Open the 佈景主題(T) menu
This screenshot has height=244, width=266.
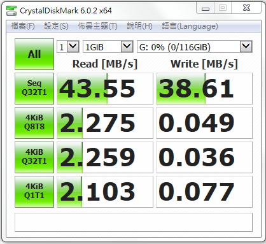[97, 26]
